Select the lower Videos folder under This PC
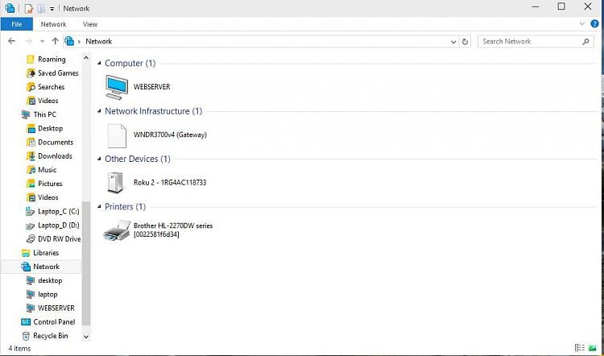This screenshot has width=604, height=356. tap(48, 197)
